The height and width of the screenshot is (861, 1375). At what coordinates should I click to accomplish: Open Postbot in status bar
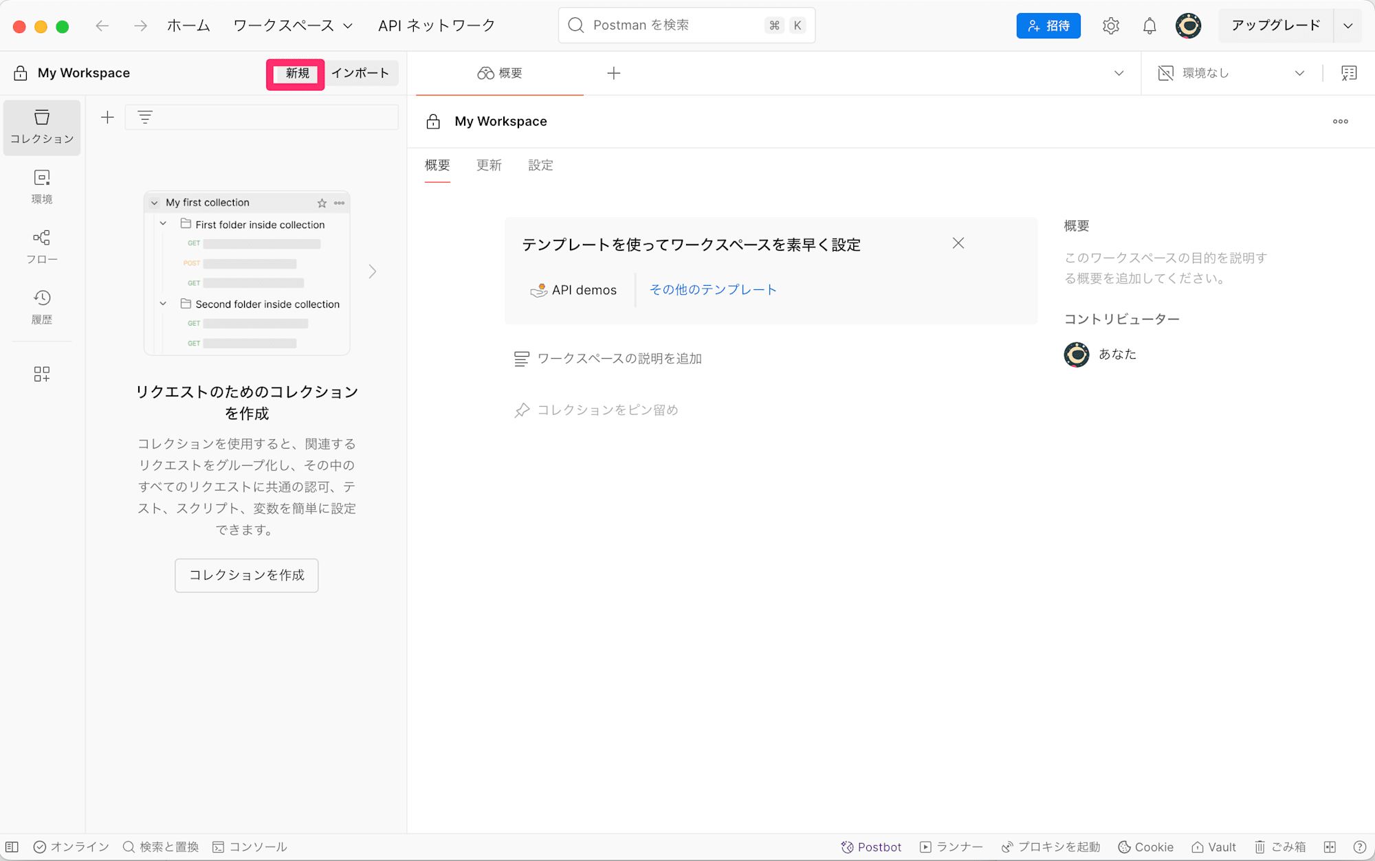click(871, 847)
